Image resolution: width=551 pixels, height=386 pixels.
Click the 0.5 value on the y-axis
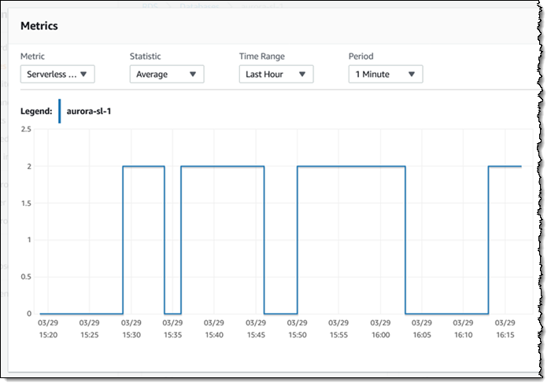click(x=25, y=277)
